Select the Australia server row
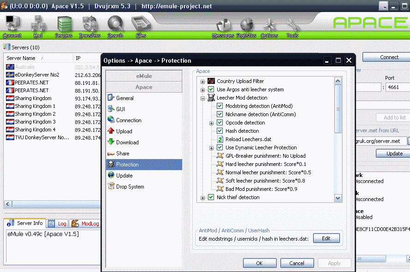Image resolution: width=410 pixels, height=272 pixels. click(53, 67)
